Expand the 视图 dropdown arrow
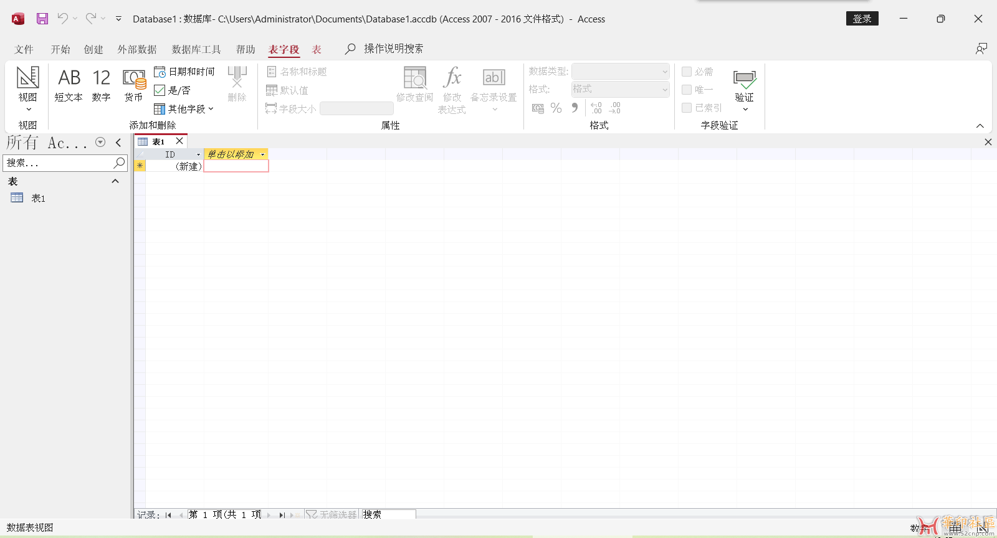The height and width of the screenshot is (538, 997). coord(28,110)
